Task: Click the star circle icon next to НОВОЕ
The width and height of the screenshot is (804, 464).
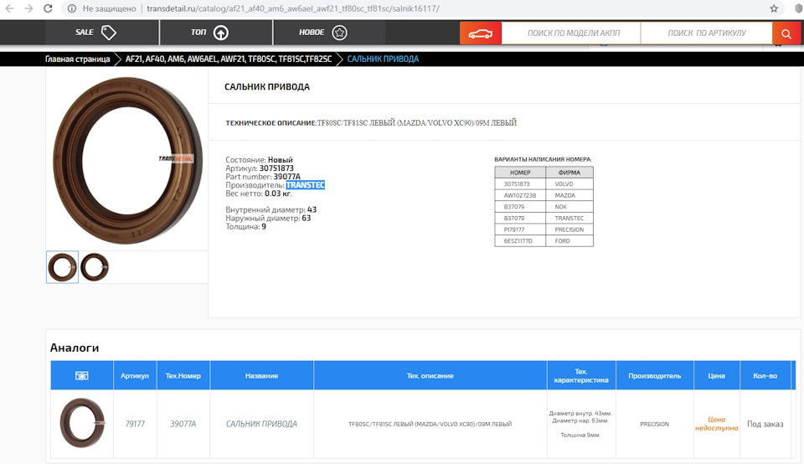Action: (339, 33)
